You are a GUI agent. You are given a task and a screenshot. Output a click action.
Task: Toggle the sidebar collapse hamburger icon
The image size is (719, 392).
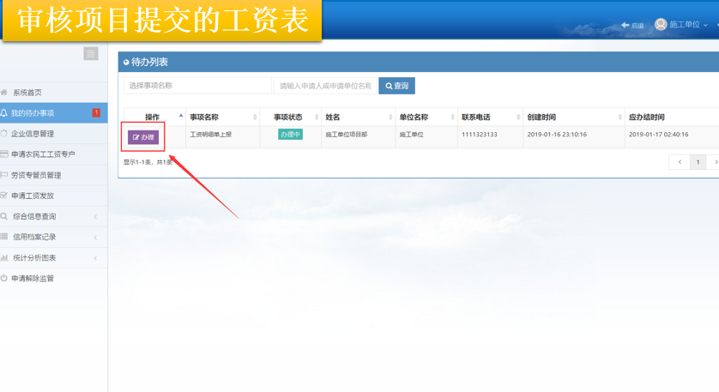click(91, 54)
